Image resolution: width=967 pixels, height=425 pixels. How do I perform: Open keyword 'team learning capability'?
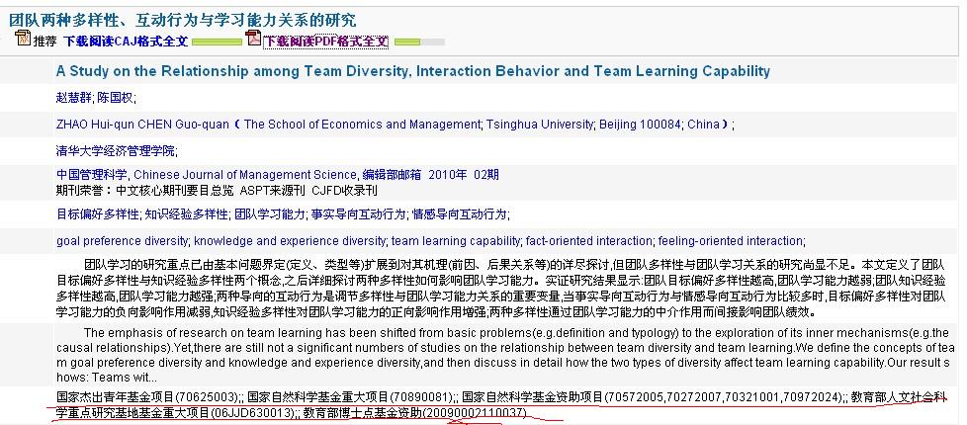point(456,240)
